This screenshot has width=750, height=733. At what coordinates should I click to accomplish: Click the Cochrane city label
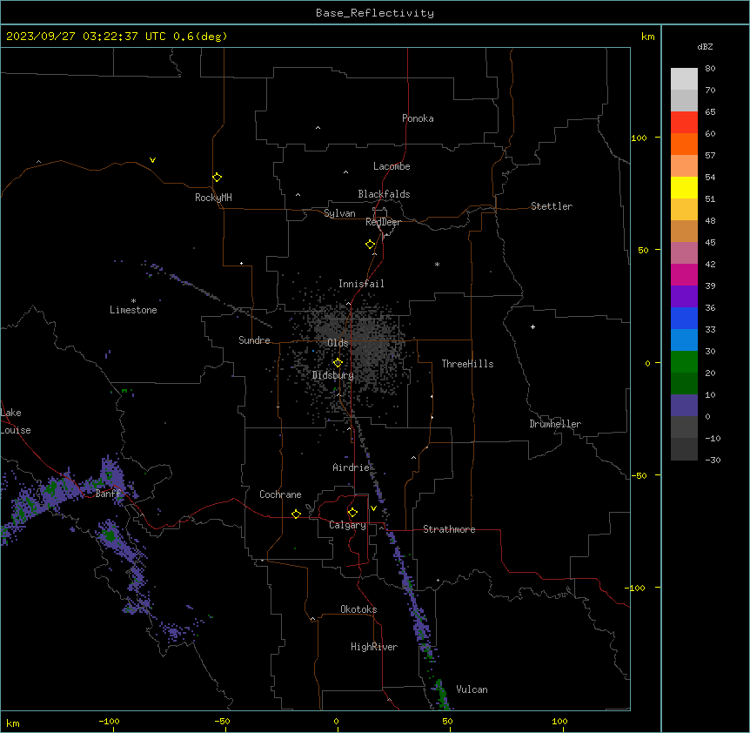[280, 494]
